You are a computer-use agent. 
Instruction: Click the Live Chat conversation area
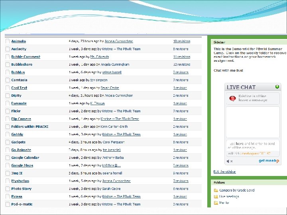click(253, 122)
